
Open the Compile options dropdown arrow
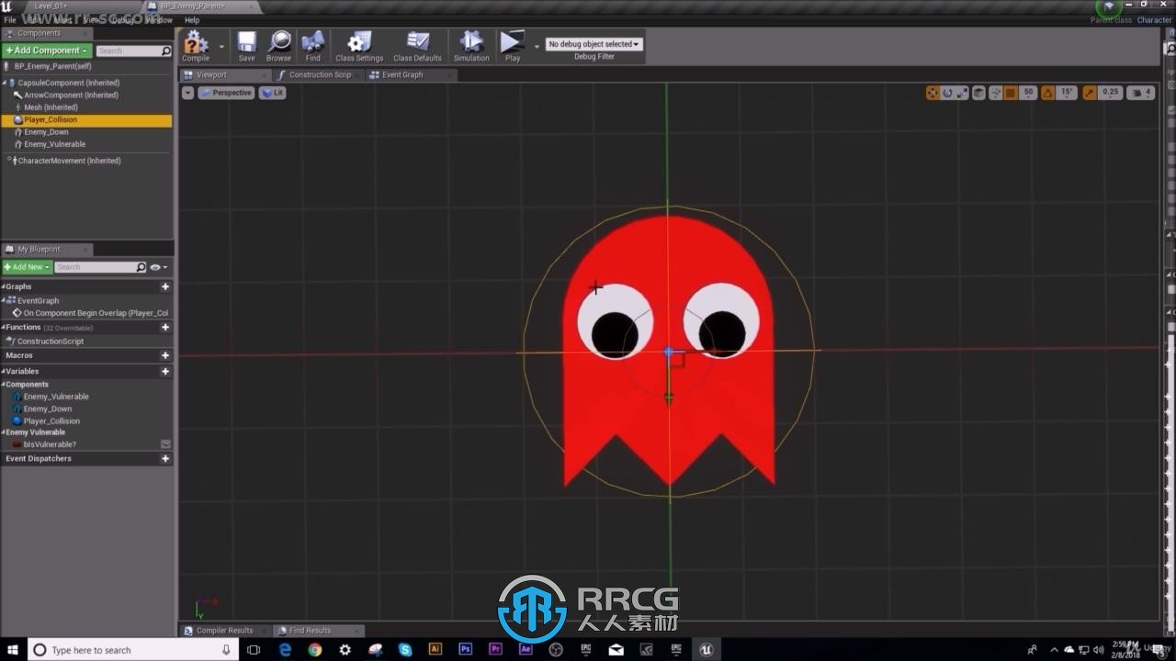(x=221, y=46)
